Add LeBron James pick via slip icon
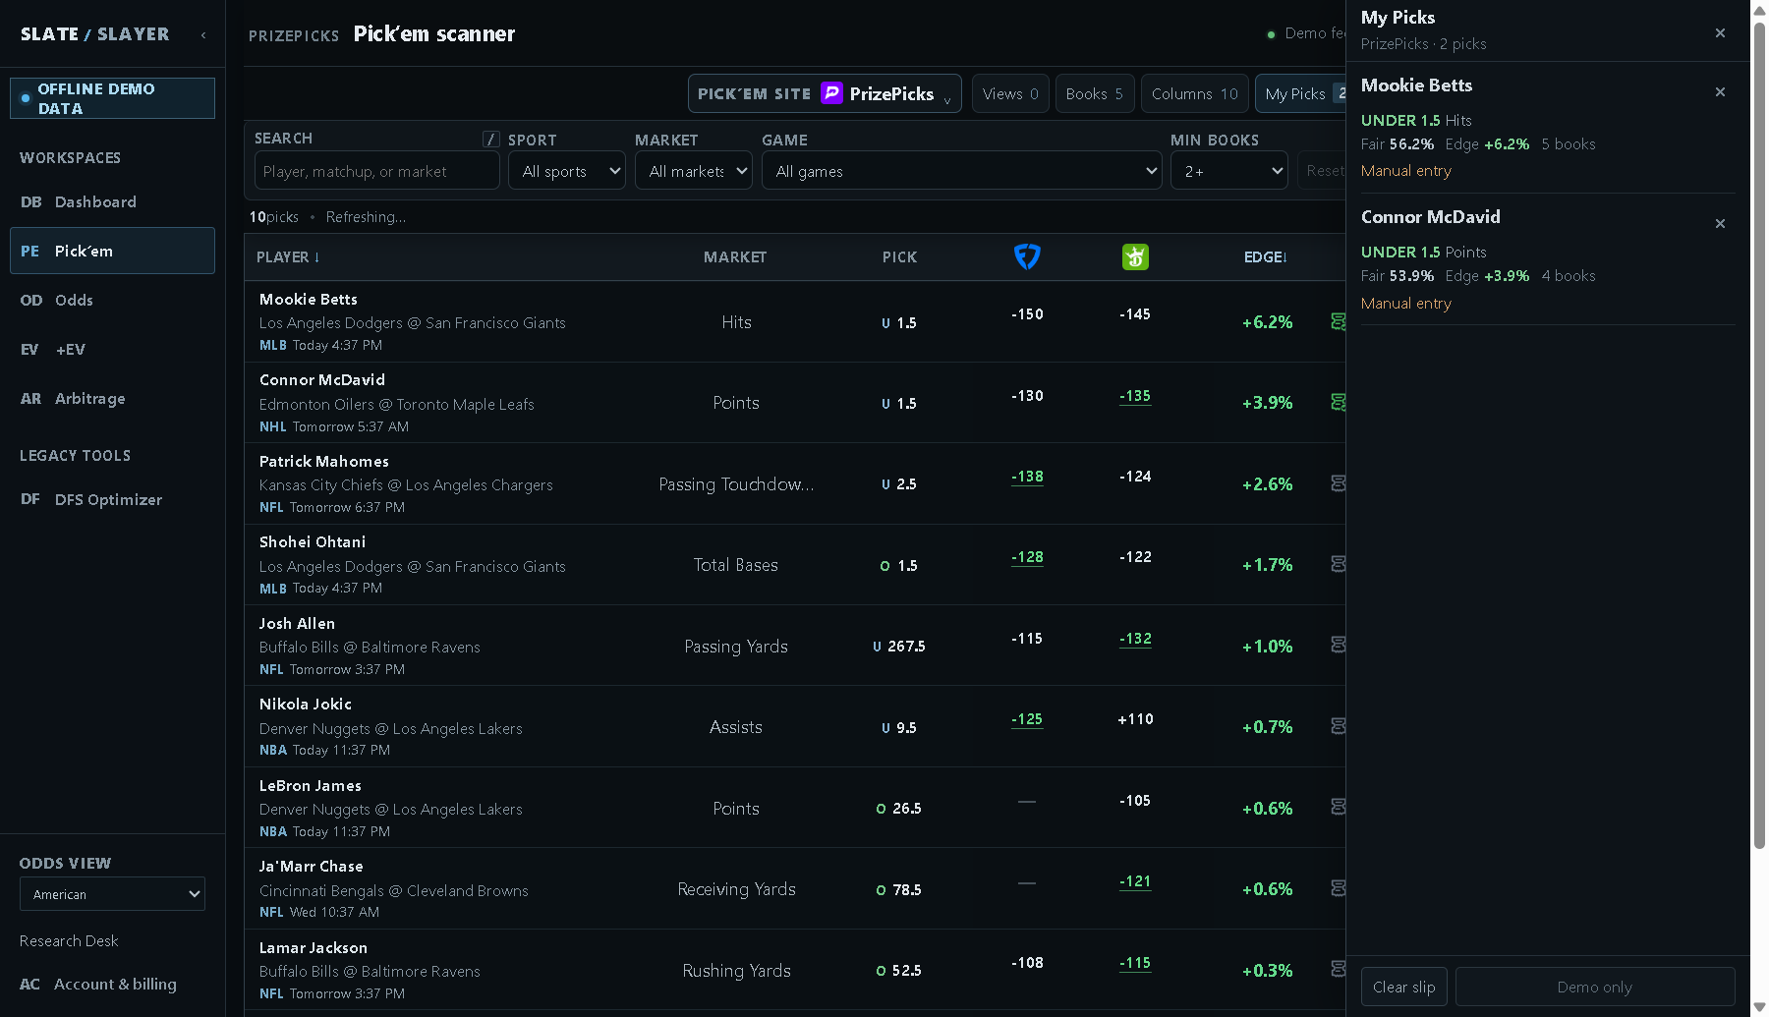This screenshot has height=1017, width=1769. [x=1338, y=807]
